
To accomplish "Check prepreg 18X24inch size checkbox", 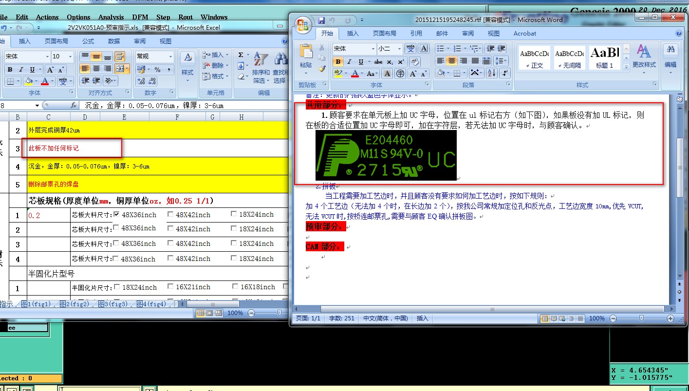I will 116,287.
